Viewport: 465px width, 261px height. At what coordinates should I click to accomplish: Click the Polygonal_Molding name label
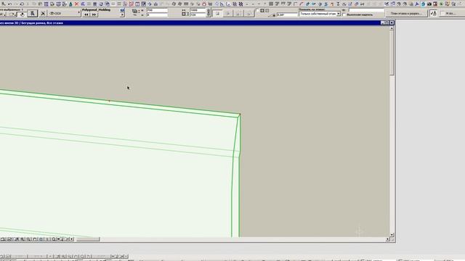[x=97, y=9]
